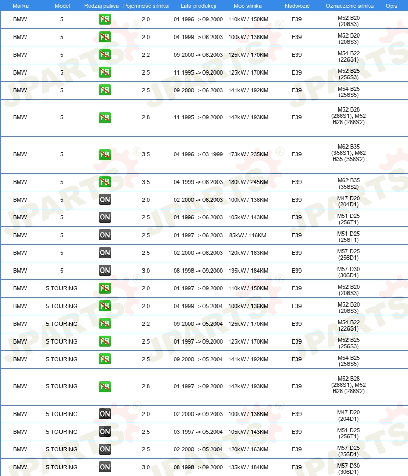Screen dimensions: 408x476
Task: Click the Moc silnika column header
Action: click(x=248, y=6)
